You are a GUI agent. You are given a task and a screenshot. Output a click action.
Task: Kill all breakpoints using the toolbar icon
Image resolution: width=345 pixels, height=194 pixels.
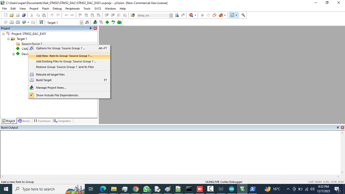click(x=221, y=15)
